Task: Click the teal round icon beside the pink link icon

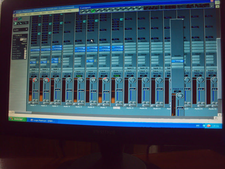Action: click(x=20, y=19)
